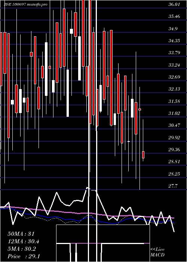Screen dimensions: 187x262
Task: Click the 34.35 price level label
Action: point(174,41)
